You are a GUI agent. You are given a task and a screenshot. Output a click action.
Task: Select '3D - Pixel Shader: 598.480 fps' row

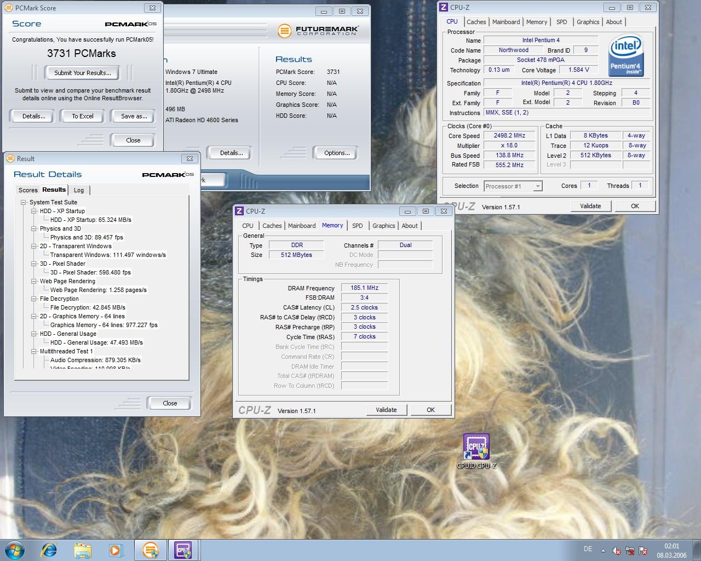pyautogui.click(x=90, y=272)
